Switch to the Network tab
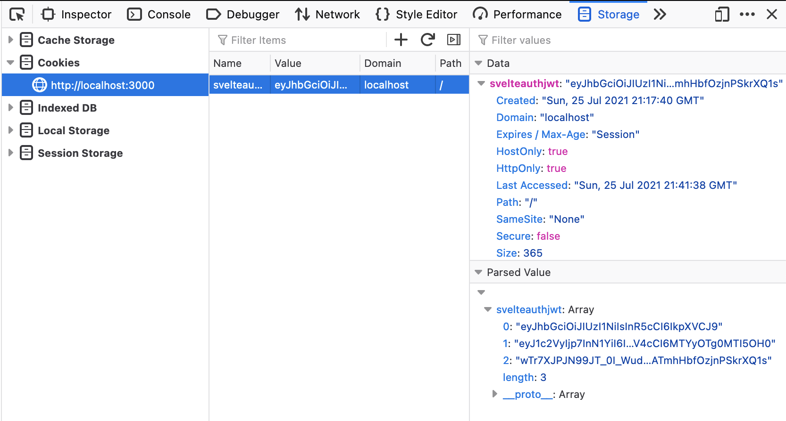Viewport: 786px width, 421px height. (x=327, y=15)
